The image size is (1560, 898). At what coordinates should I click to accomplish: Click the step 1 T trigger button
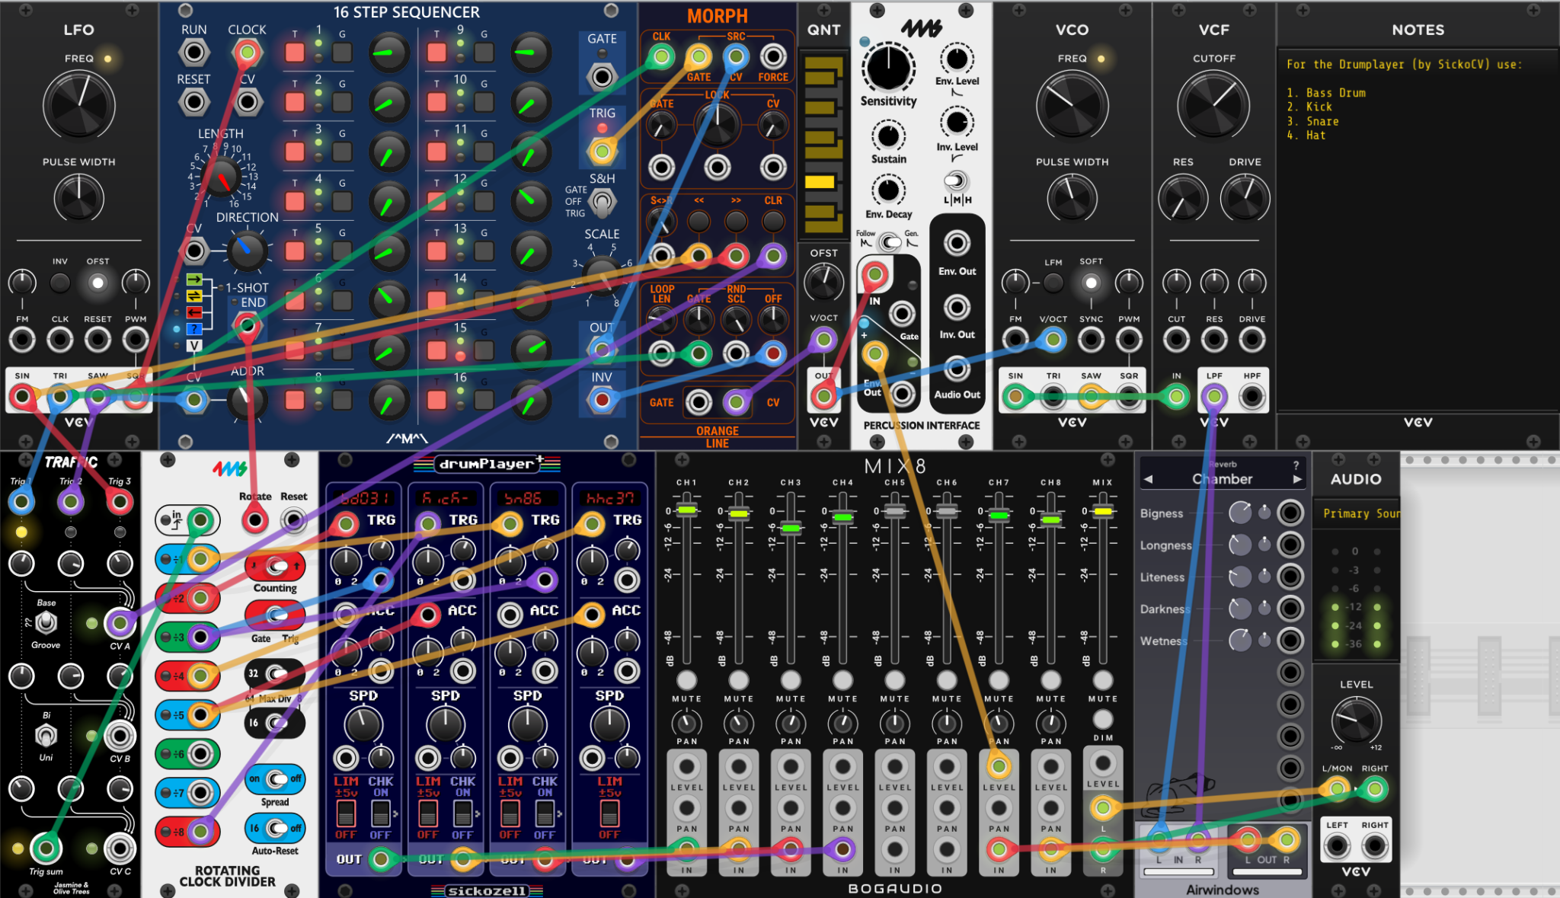(295, 53)
